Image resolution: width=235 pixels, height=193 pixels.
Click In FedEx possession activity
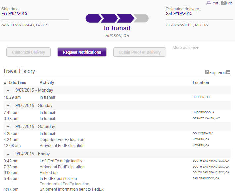pyautogui.click(x=58, y=179)
